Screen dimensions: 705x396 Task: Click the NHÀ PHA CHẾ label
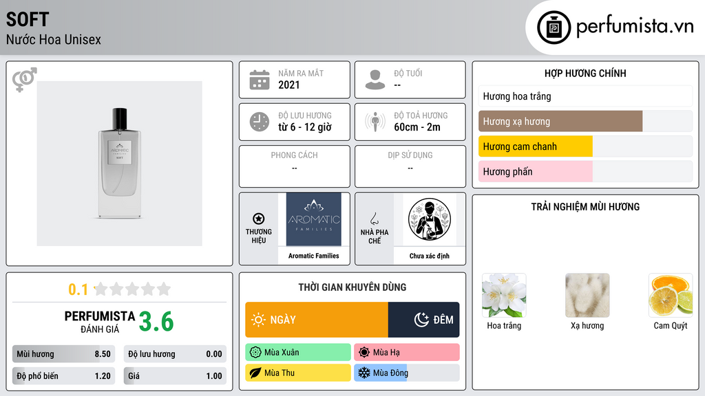tap(374, 236)
